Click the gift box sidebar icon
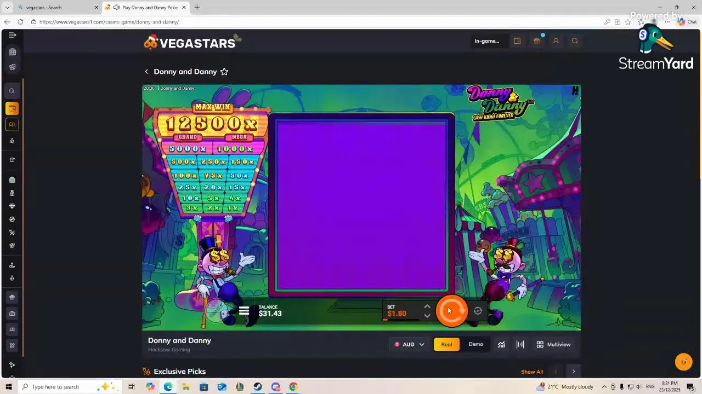702x394 pixels. (x=12, y=297)
